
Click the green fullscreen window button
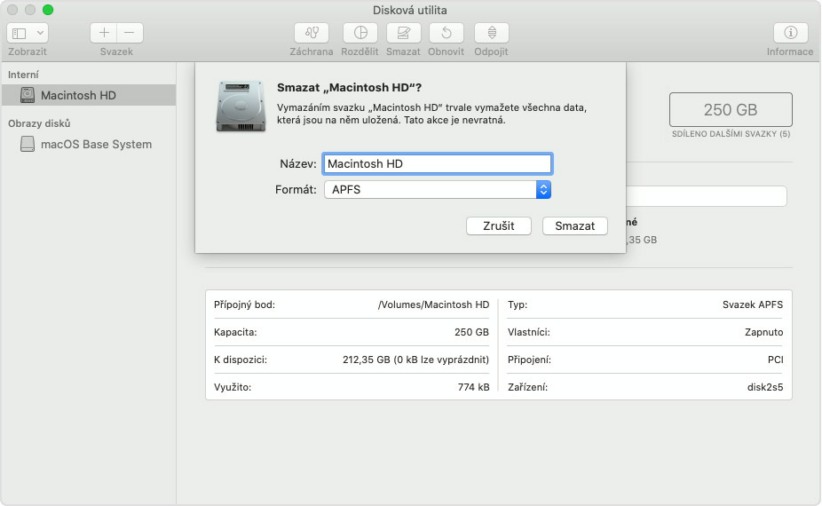(x=48, y=10)
